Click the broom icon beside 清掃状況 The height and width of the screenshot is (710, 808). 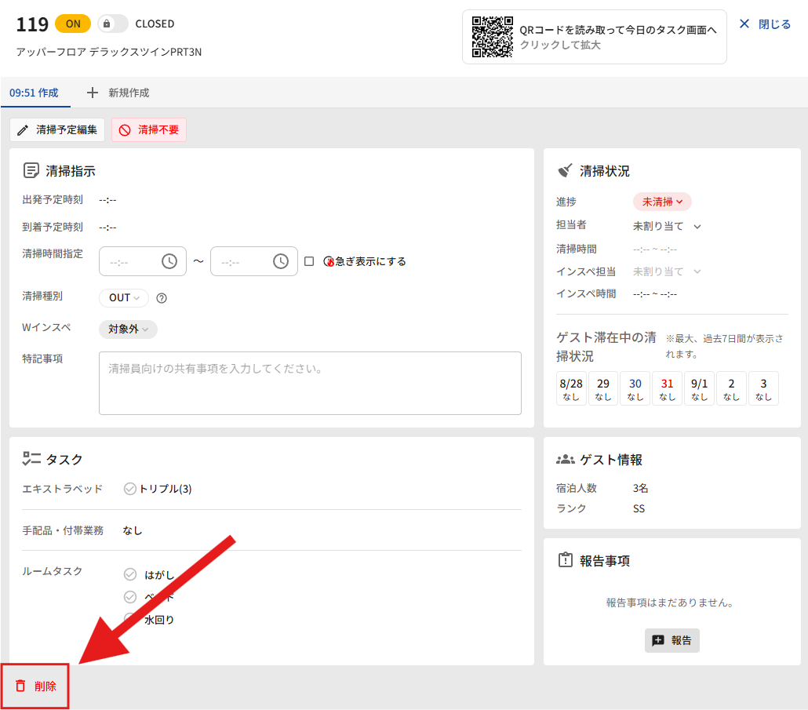(566, 170)
